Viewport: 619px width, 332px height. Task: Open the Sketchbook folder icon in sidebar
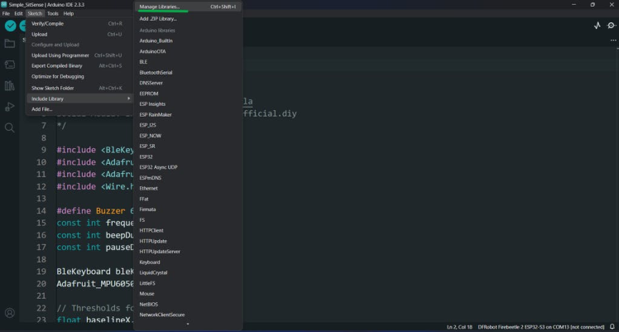(x=9, y=43)
